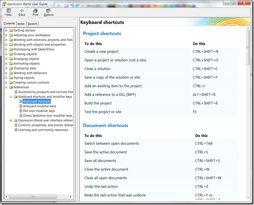This screenshot has height=205, width=254.
Task: Click the Hide toolbar icon
Action: pos(8,11)
